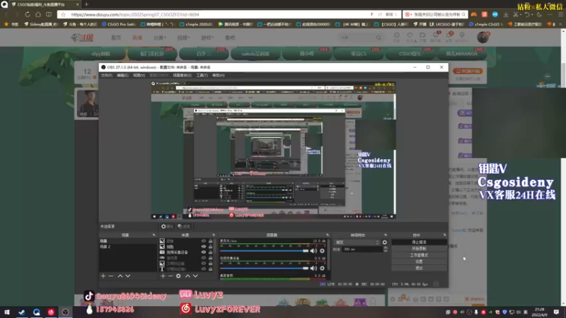
Task: Open OBS 工具(T) menu
Action: pyautogui.click(x=202, y=76)
